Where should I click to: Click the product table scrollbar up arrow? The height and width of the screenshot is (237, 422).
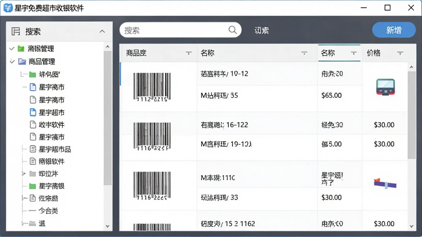[x=412, y=67]
